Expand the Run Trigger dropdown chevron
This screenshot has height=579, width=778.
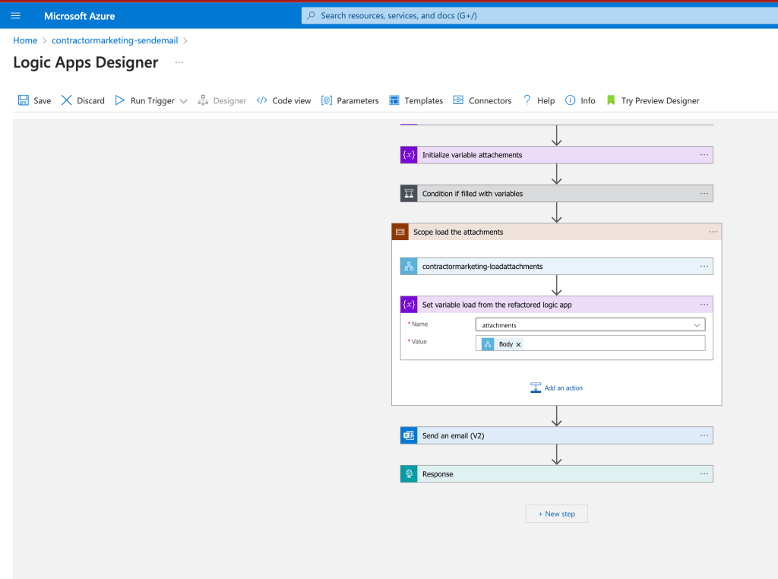click(184, 101)
